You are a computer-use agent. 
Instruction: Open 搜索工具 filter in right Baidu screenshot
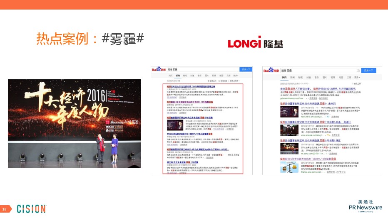tap(356, 84)
